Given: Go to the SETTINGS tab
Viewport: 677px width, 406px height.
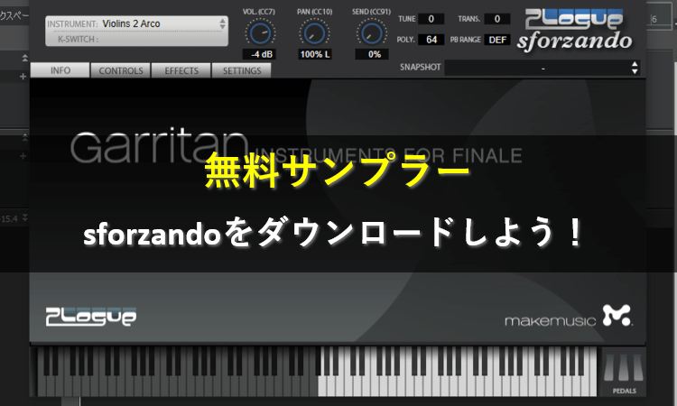Looking at the screenshot, I should point(242,70).
